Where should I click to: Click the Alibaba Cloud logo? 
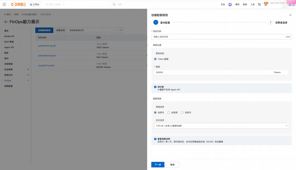point(19,4)
